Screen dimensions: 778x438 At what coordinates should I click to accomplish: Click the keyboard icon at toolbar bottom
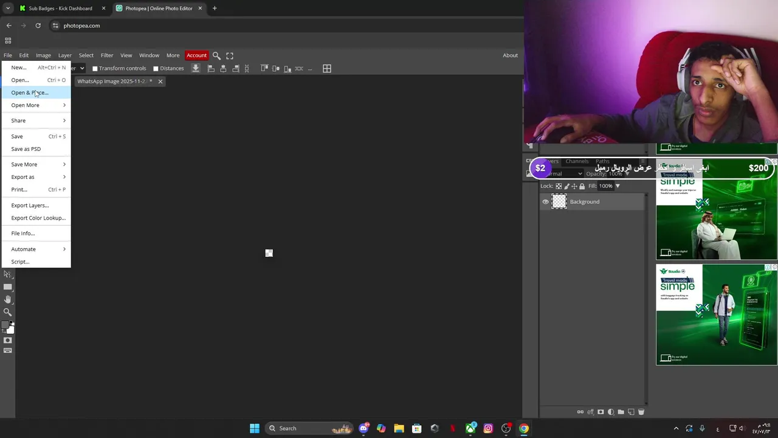point(7,350)
